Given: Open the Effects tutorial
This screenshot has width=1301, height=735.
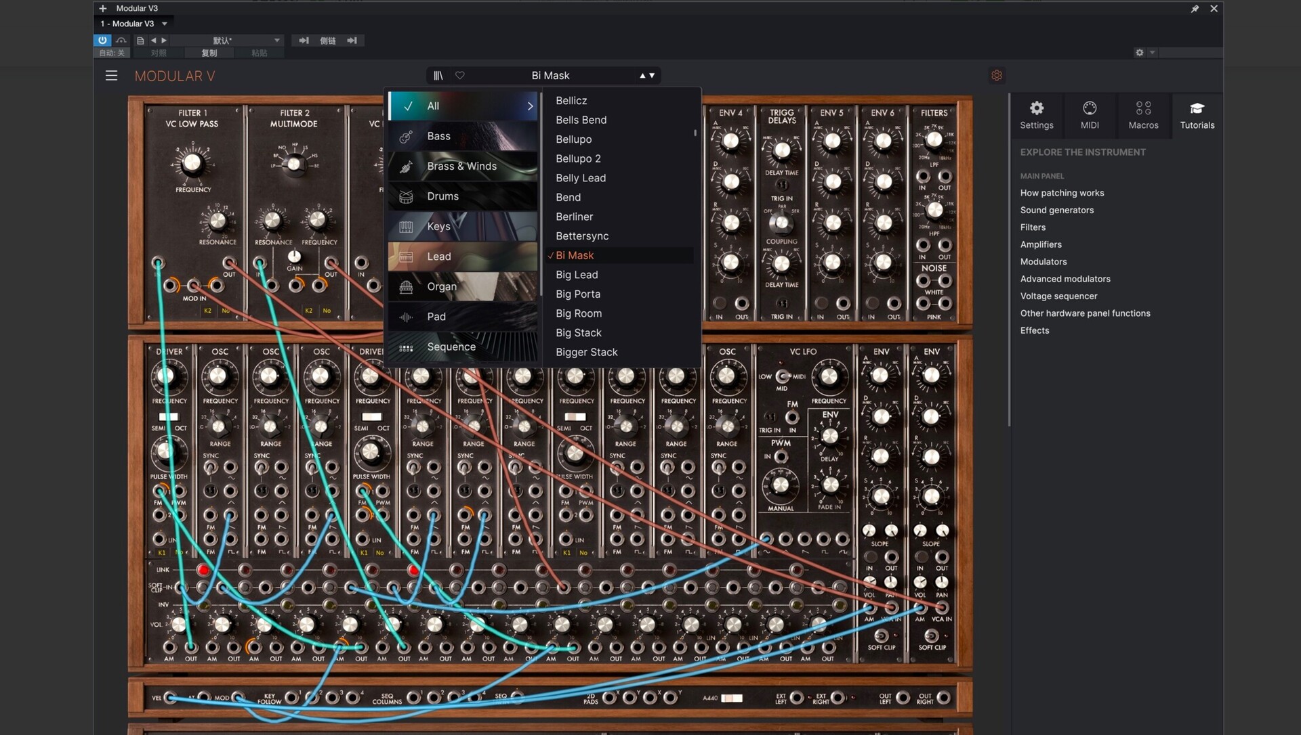Looking at the screenshot, I should point(1035,330).
